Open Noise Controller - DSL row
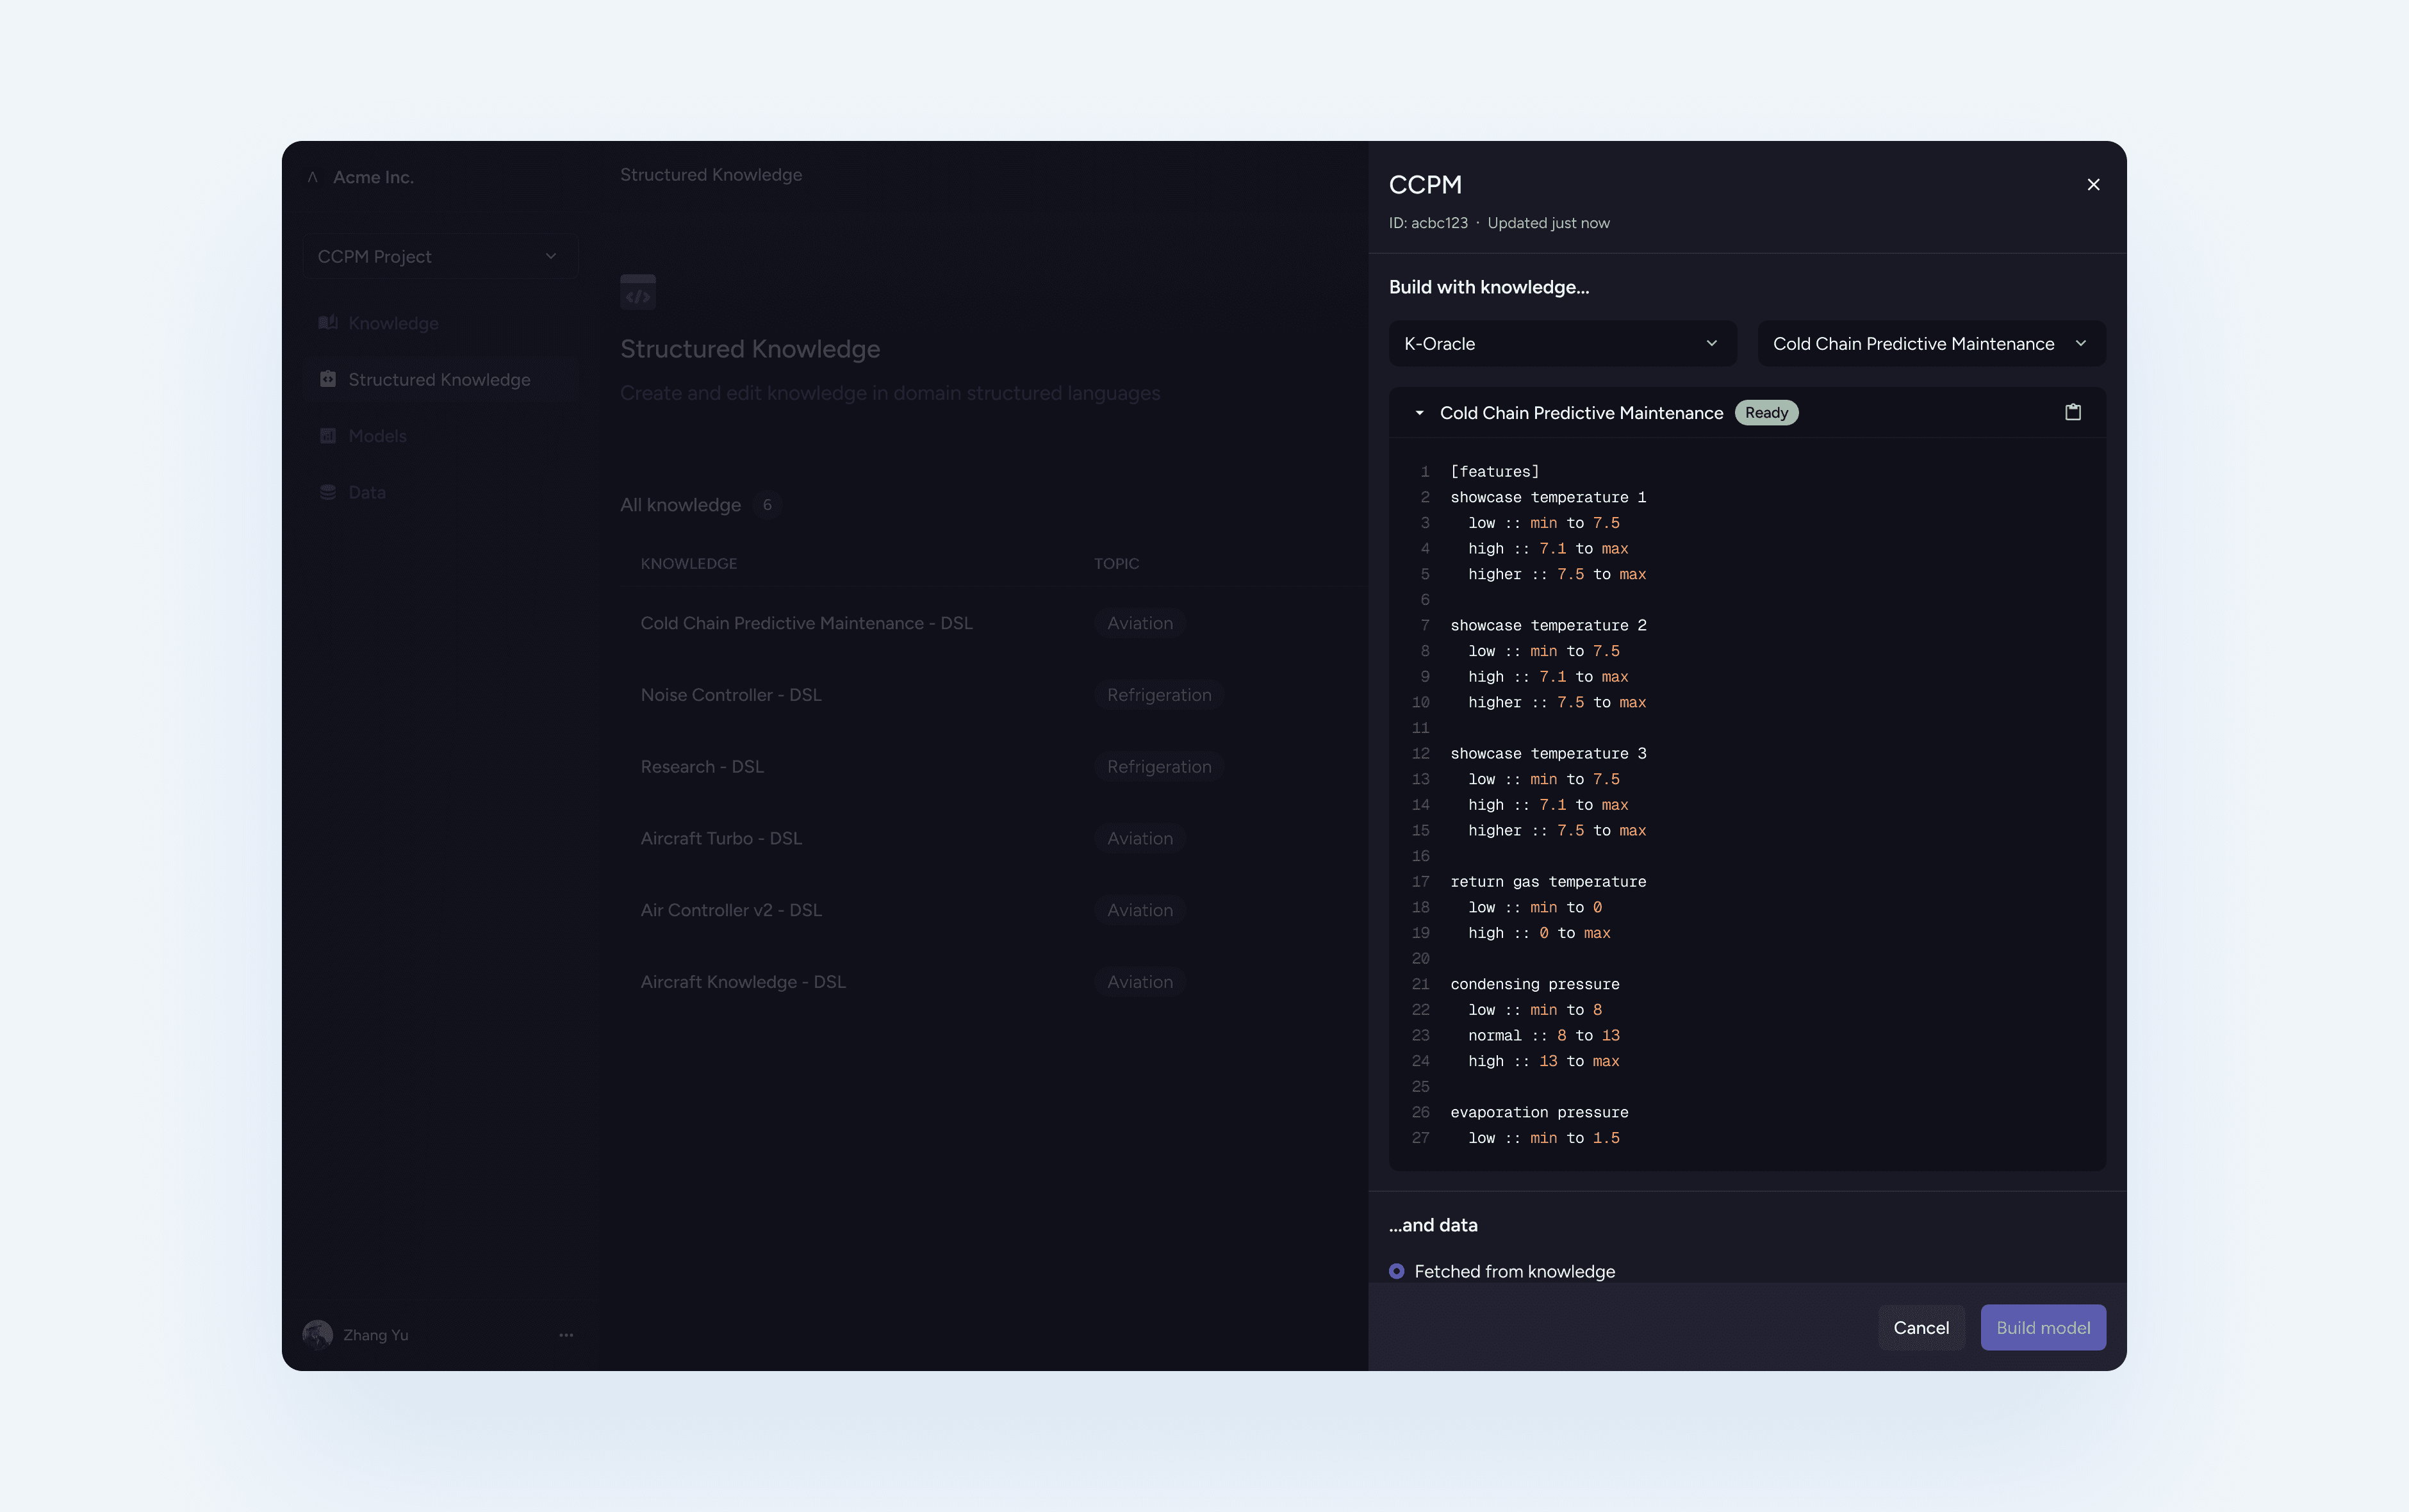This screenshot has height=1512, width=2409. click(730, 695)
